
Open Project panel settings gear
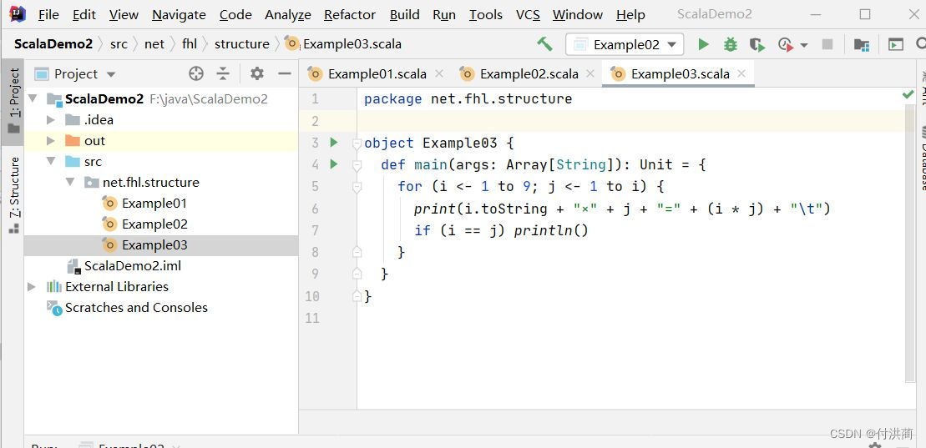pos(257,73)
